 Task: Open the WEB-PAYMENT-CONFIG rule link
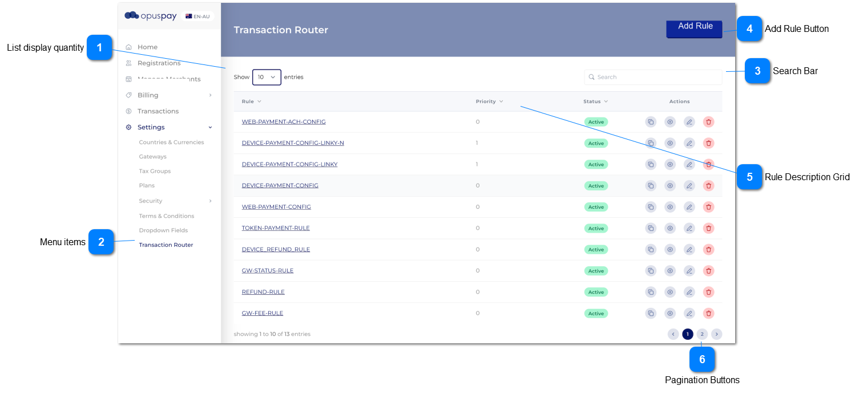pyautogui.click(x=276, y=206)
